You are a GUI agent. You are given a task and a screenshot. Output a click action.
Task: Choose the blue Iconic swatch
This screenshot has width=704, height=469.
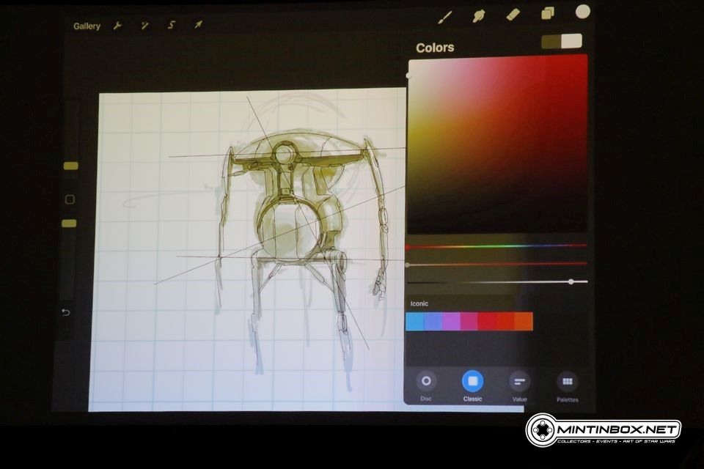coord(415,322)
